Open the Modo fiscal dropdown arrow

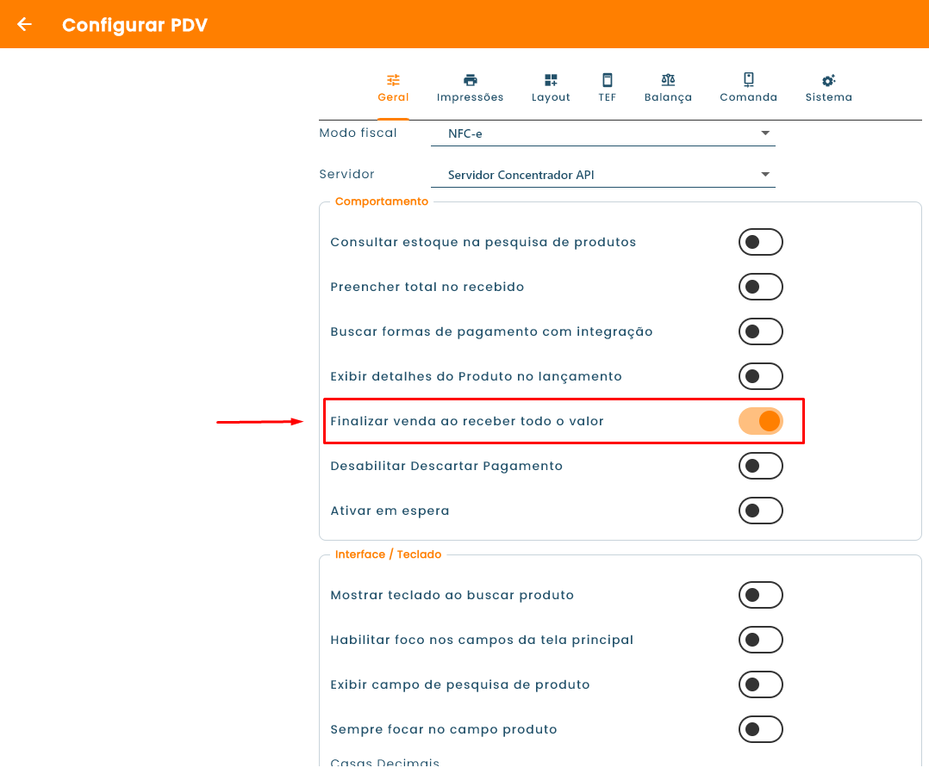pyautogui.click(x=765, y=133)
